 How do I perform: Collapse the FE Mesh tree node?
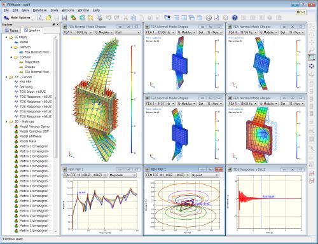pos(6,37)
